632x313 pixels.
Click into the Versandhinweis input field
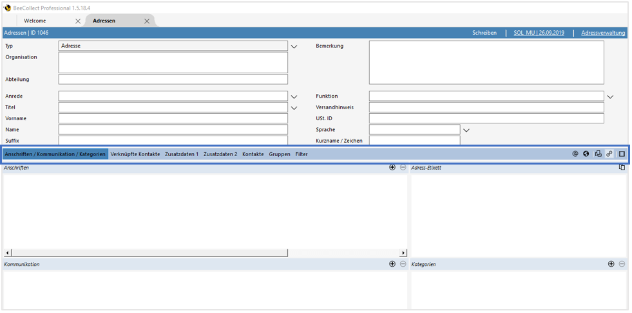tap(486, 107)
